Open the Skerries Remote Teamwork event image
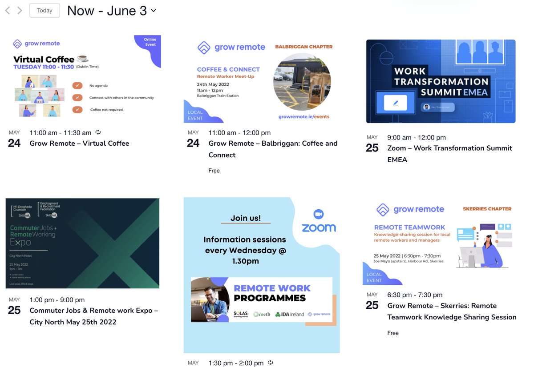The image size is (534, 367). [441, 241]
